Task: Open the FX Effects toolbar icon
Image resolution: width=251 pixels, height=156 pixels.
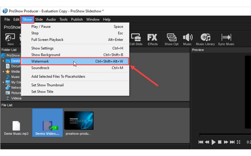Action: click(x=152, y=39)
